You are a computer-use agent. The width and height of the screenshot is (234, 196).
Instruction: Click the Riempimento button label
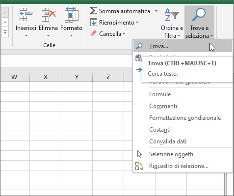117,23
